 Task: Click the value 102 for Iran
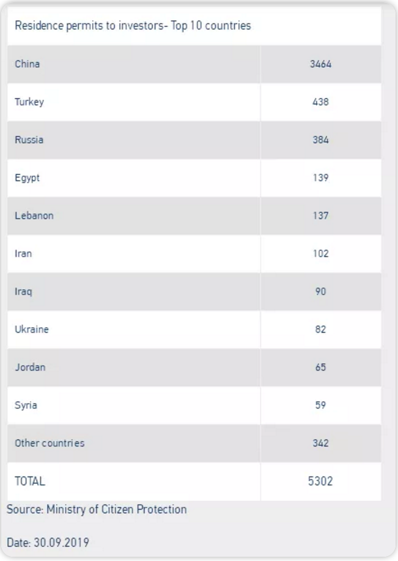tap(320, 253)
